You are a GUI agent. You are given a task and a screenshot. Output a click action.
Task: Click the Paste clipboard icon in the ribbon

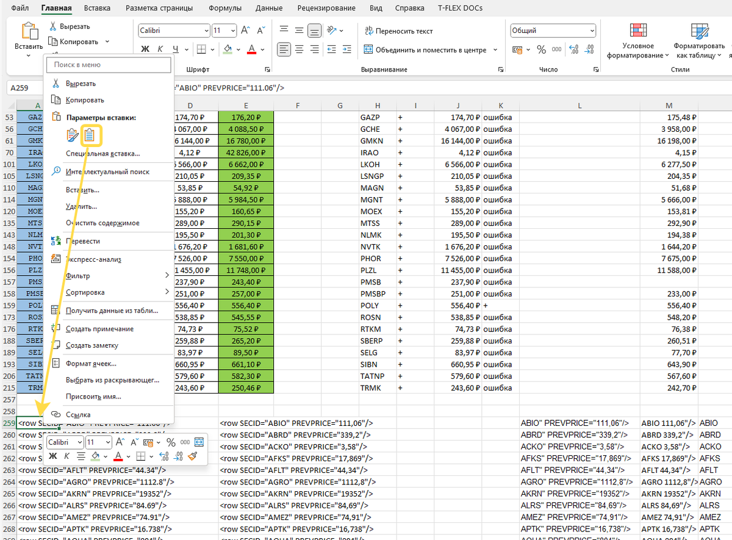pos(29,31)
